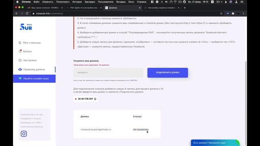260x146 pixels.
Task: Open a new browser tab
Action: 184,8
